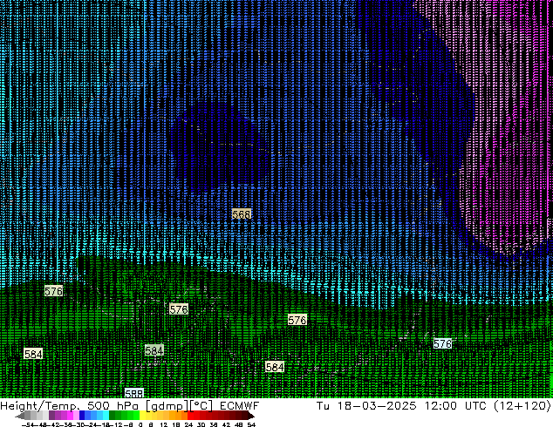Click the 'ECMWF' model name
The image size is (553, 427).
click(240, 405)
